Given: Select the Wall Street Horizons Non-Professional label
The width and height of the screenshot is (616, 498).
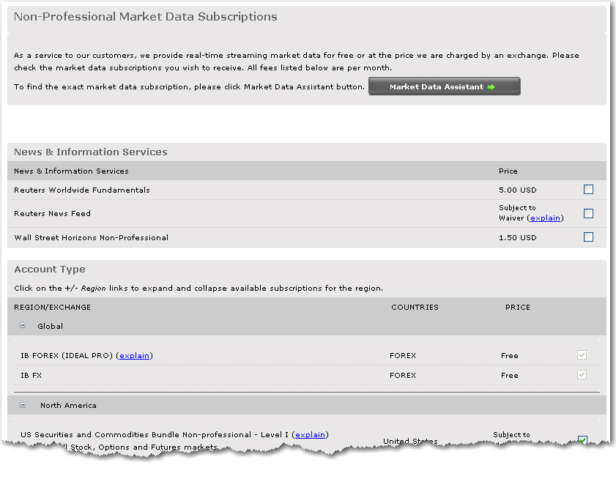Looking at the screenshot, I should point(92,238).
